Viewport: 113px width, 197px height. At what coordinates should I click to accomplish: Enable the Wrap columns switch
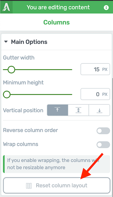[x=103, y=145]
